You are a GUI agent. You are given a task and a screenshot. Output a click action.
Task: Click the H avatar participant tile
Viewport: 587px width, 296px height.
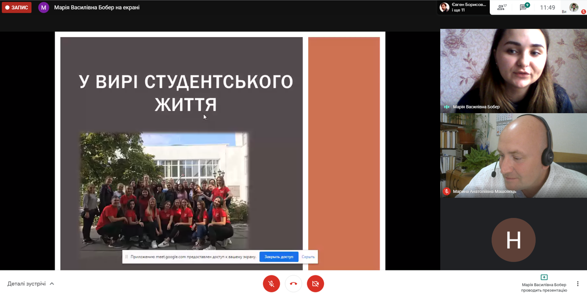pyautogui.click(x=513, y=240)
